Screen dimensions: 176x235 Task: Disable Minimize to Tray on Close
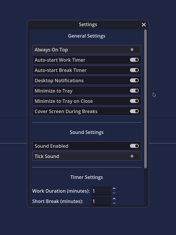point(134,101)
